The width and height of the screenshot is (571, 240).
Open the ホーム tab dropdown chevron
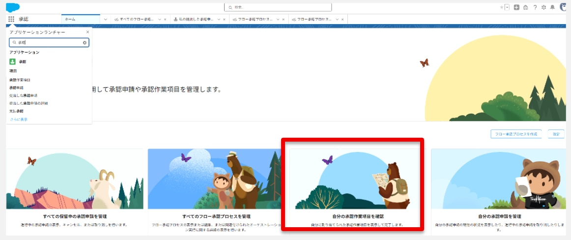(106, 19)
